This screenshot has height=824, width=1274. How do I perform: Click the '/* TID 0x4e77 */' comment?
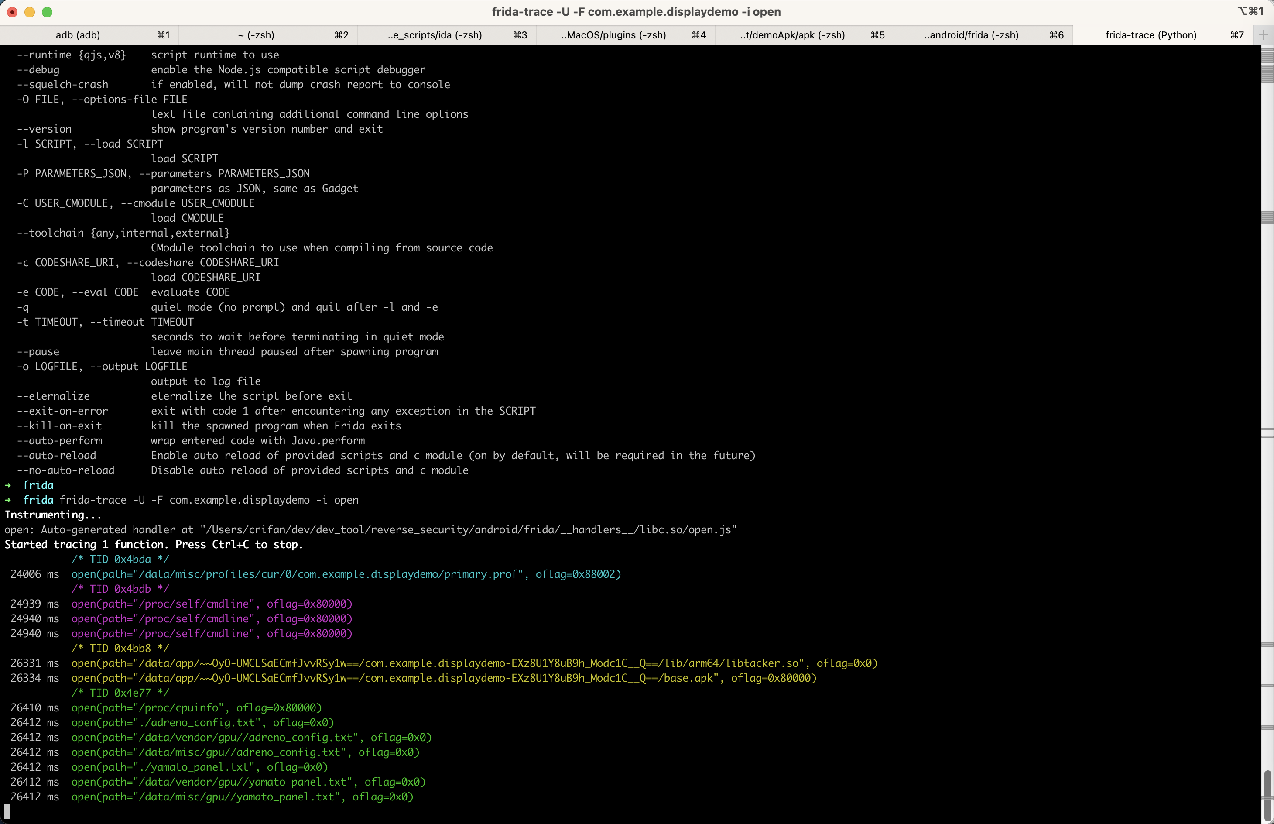click(x=120, y=692)
